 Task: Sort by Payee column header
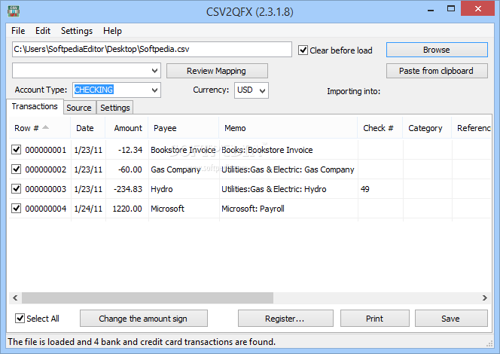pos(184,128)
